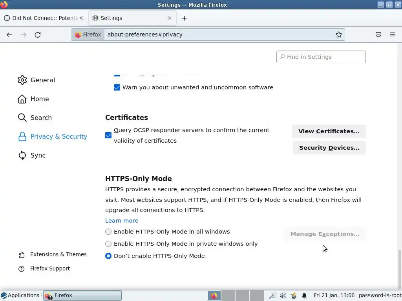Screen dimensions: 402x301
Task: Click the notification bell in system tray
Action: coord(304,296)
